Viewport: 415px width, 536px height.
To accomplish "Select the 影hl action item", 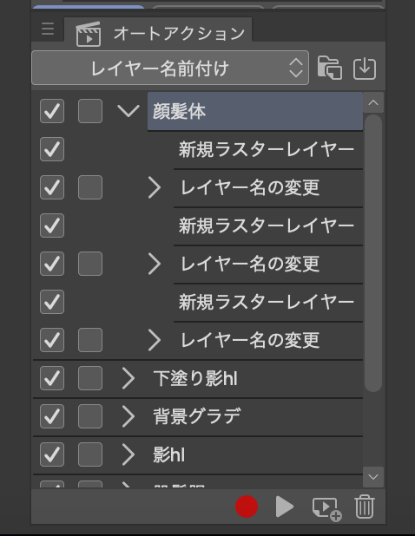I will [x=258, y=455].
